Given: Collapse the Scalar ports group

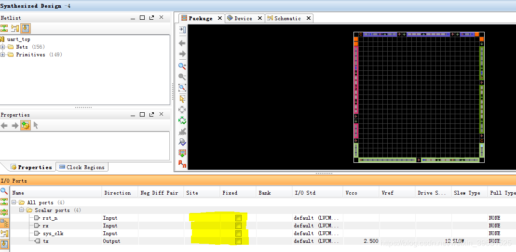Looking at the screenshot, I should [x=21, y=210].
